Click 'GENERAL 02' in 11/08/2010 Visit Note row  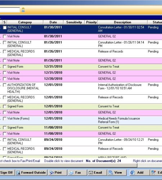(x=107, y=134)
